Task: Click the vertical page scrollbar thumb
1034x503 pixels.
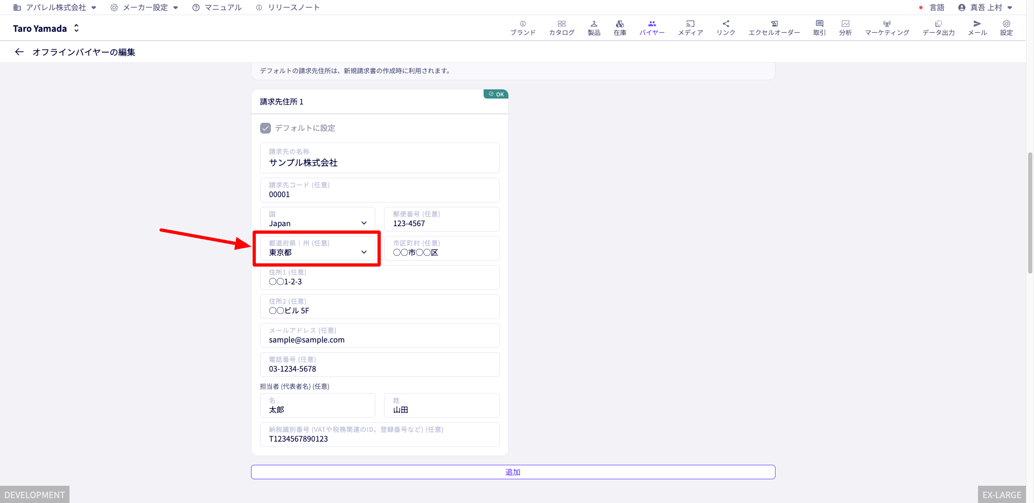Action: coord(1030,213)
